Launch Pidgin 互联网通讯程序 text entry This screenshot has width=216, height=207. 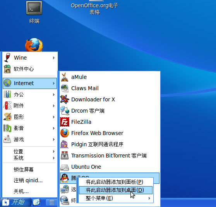point(97,144)
